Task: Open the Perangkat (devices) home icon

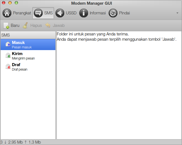Action: click(x=7, y=13)
